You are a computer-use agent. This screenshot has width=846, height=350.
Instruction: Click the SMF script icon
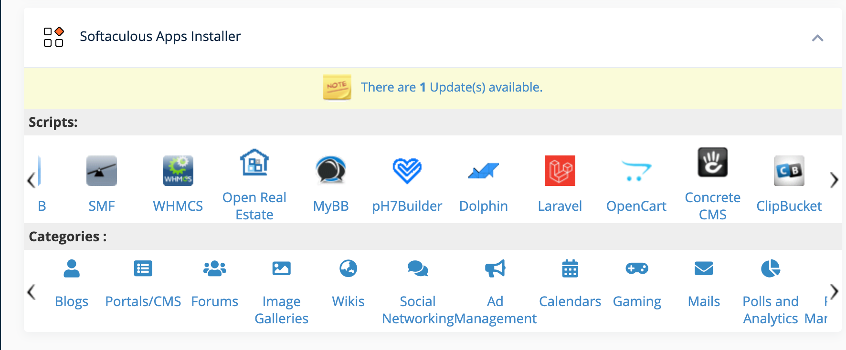tap(101, 171)
